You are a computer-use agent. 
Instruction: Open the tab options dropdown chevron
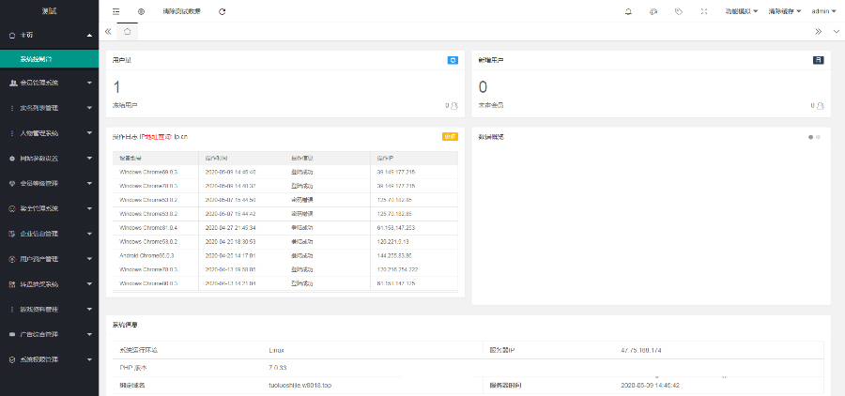pyautogui.click(x=836, y=31)
